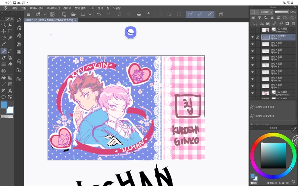Click the blue main color swatch
The width and height of the screenshot is (298, 186).
[4, 105]
